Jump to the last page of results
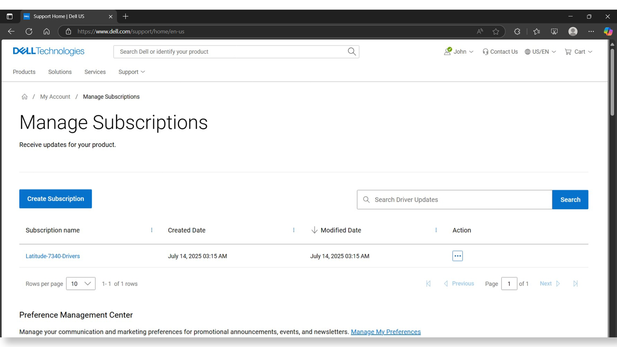This screenshot has height=347, width=617. (x=575, y=283)
